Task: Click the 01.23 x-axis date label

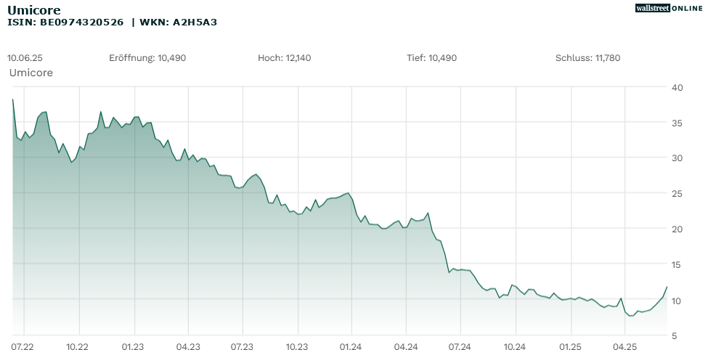Action: pyautogui.click(x=133, y=347)
